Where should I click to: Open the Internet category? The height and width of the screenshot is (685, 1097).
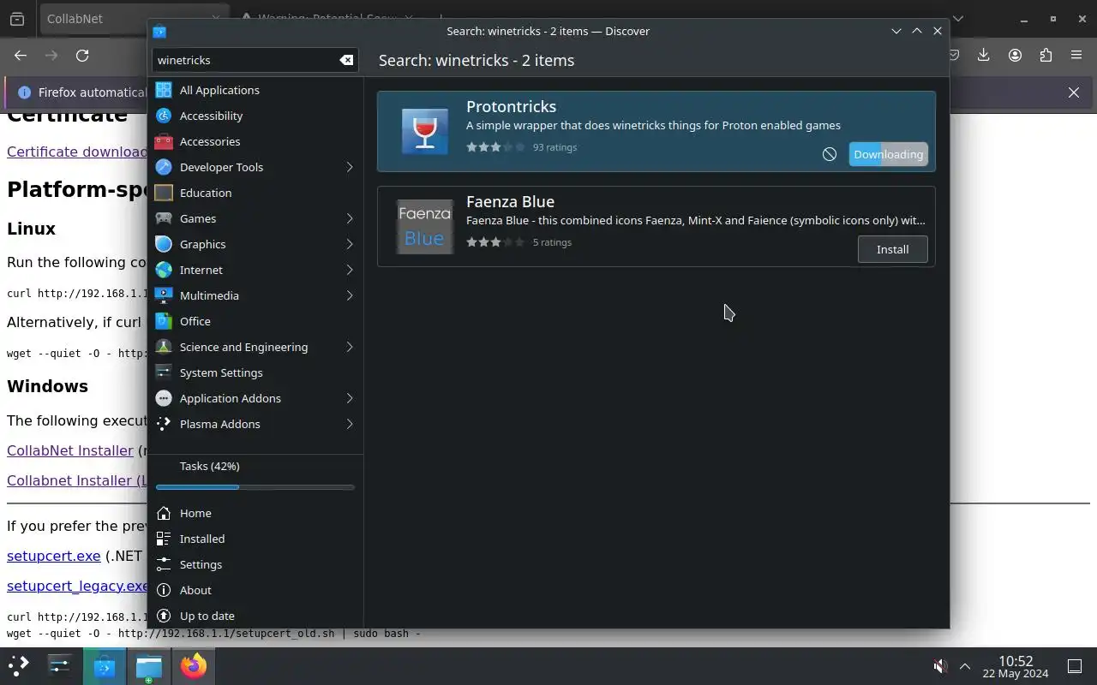click(x=255, y=270)
